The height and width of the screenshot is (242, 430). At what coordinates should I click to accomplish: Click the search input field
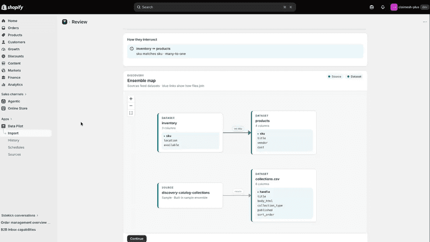click(214, 7)
